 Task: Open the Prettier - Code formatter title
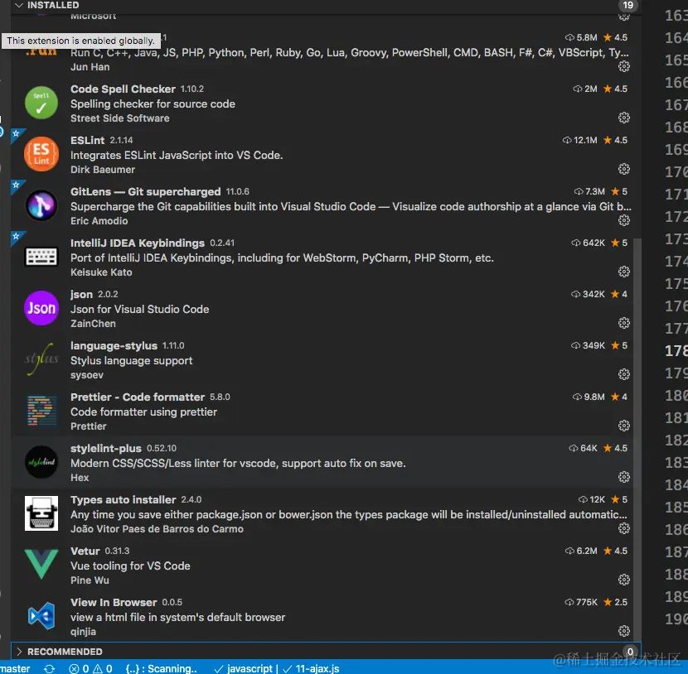[138, 397]
